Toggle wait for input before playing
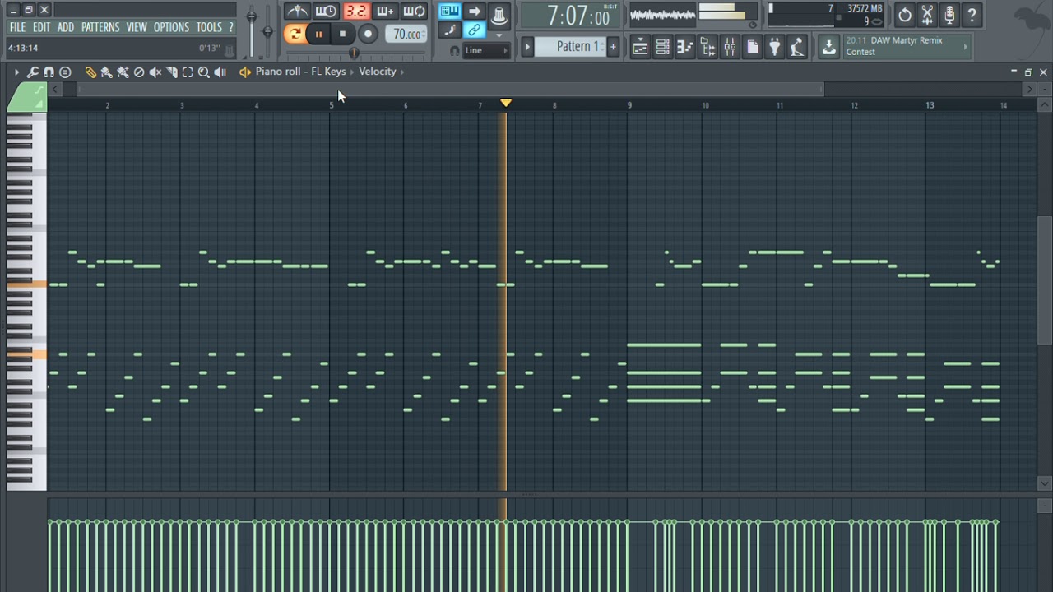The height and width of the screenshot is (592, 1053). coord(326,12)
